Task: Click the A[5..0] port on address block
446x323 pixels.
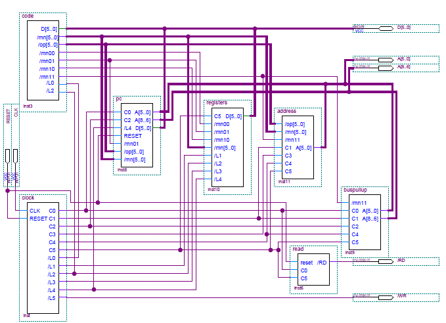Action: coord(303,148)
